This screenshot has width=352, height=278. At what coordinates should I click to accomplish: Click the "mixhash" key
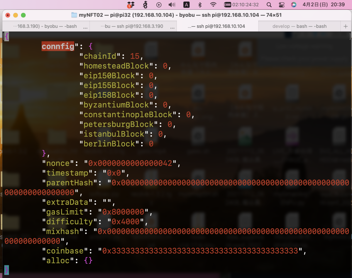[63, 231]
